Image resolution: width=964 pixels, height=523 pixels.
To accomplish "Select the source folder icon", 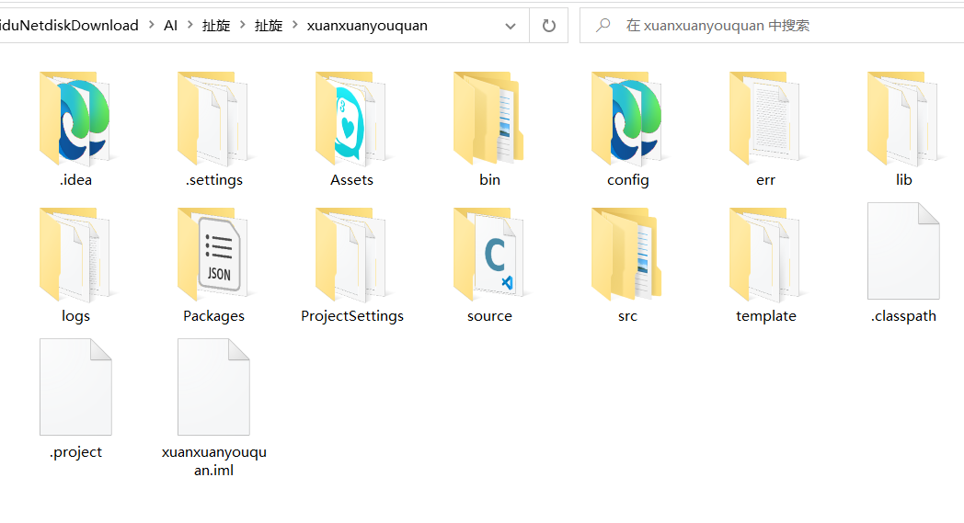I will pos(489,255).
